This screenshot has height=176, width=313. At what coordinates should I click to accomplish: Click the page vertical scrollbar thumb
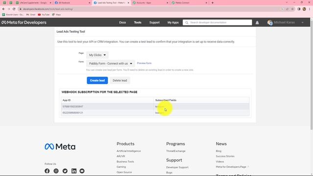tap(312, 75)
